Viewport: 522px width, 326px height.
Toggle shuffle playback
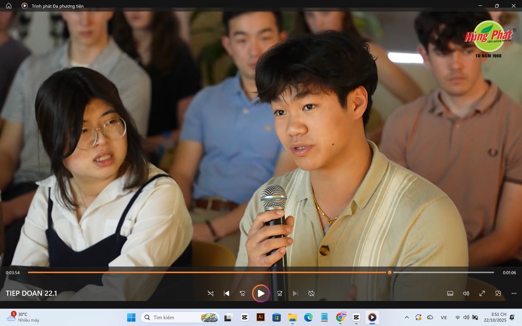tap(210, 293)
